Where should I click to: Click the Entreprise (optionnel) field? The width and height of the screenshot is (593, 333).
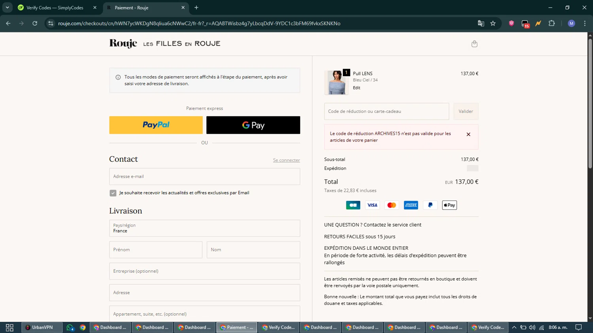tap(204, 271)
